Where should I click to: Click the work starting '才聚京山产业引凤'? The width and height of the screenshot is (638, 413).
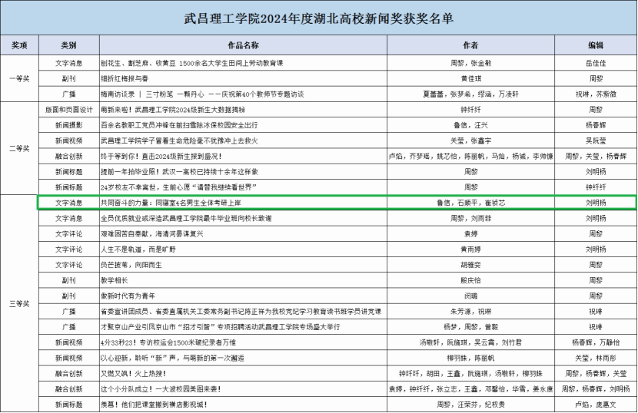[220, 327]
